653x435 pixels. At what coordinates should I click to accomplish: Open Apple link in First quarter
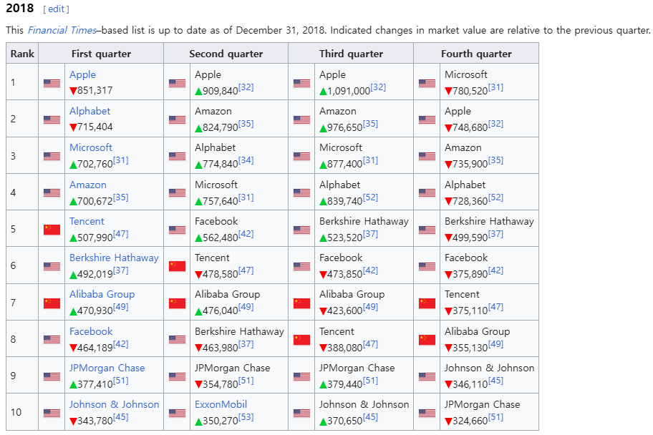(82, 74)
